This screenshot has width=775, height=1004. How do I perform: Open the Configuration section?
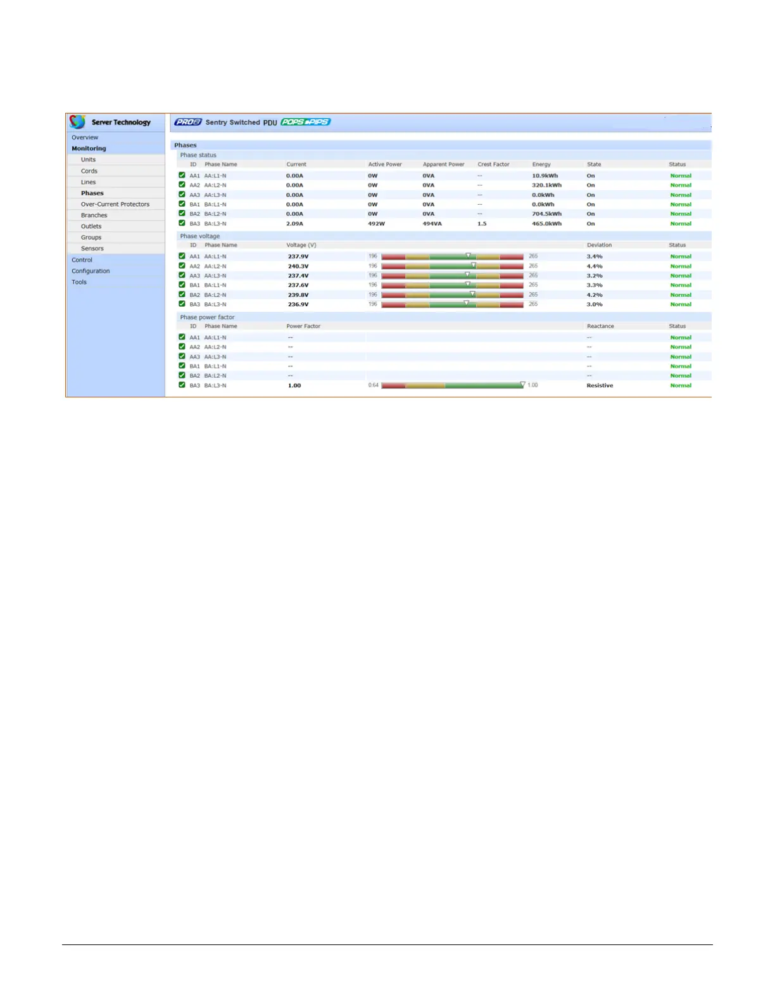[x=91, y=271]
